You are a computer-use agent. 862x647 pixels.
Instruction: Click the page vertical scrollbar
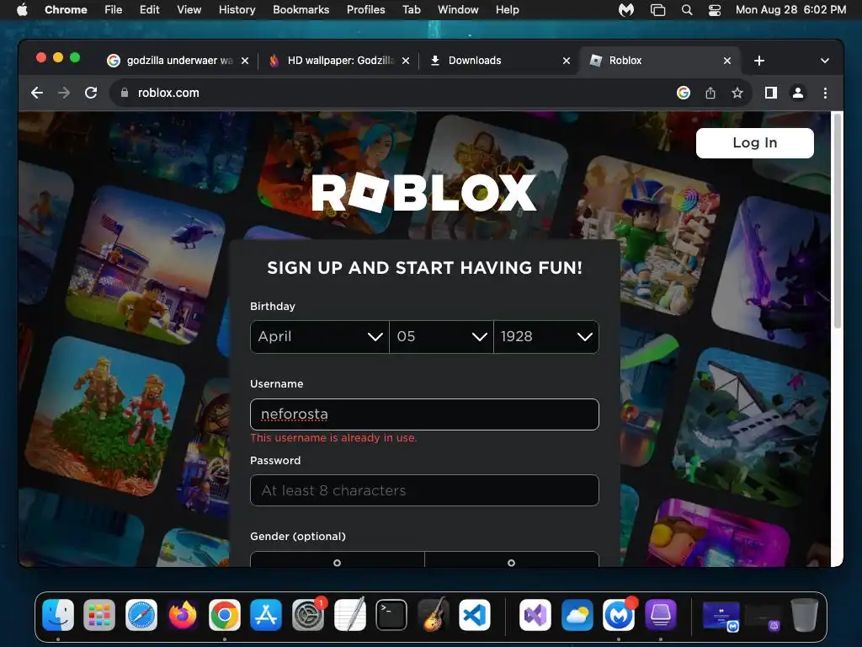838,222
